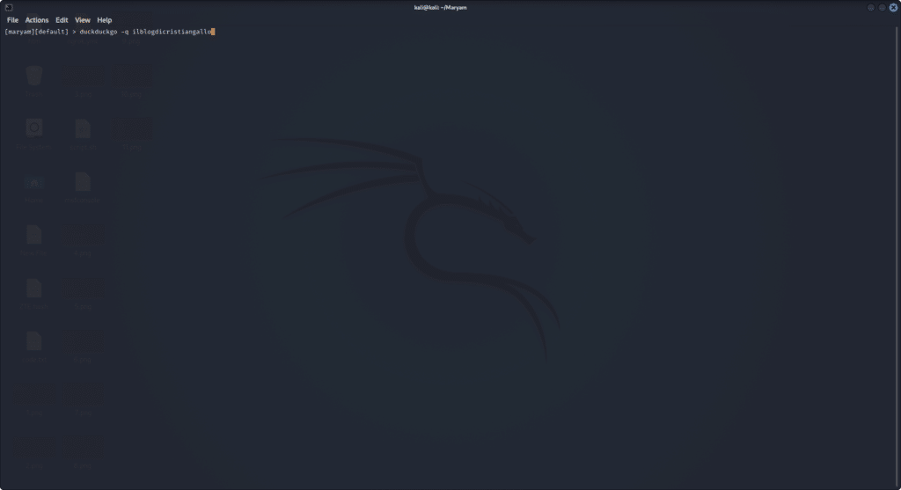This screenshot has height=490, width=901.
Task: Maximize the terminal window
Action: click(x=882, y=7)
